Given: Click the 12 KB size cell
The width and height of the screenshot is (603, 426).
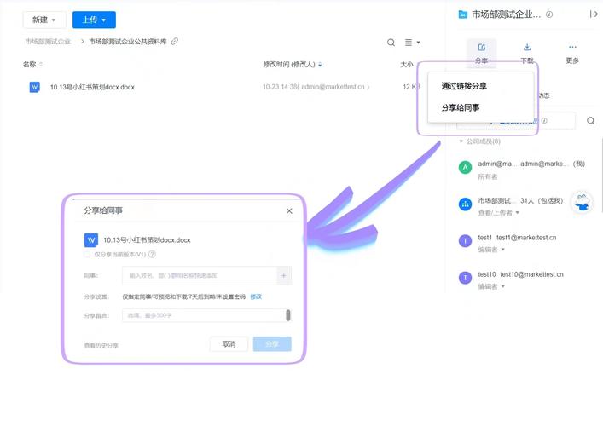Looking at the screenshot, I should pos(411,87).
